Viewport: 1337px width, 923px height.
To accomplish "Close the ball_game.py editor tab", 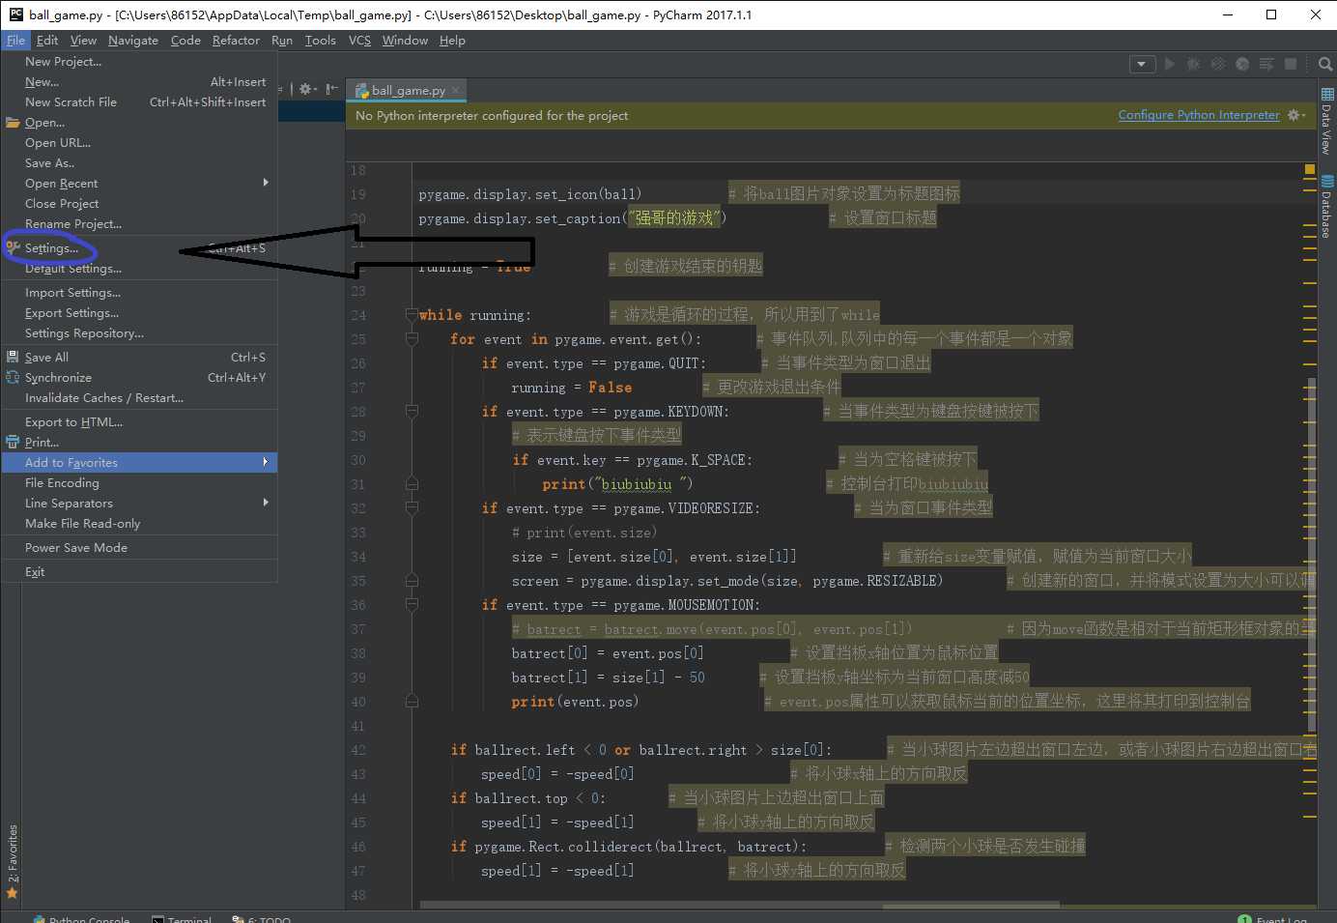I will coord(456,90).
